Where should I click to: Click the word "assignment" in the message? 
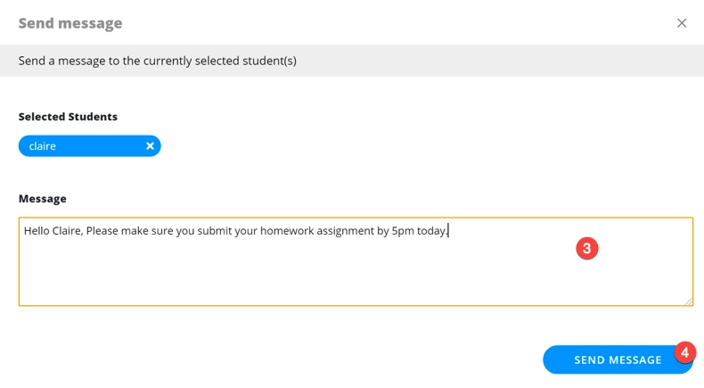347,231
